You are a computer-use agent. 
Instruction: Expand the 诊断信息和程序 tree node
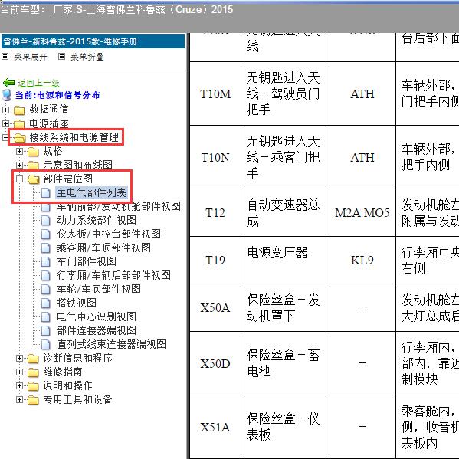[x=19, y=359]
